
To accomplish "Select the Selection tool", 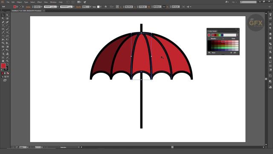I will pyautogui.click(x=3, y=15).
